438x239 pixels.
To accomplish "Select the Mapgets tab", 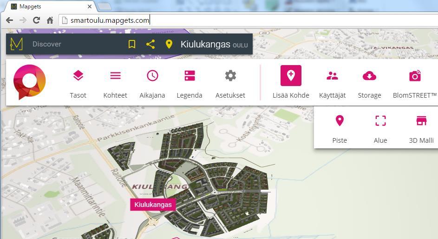I will [x=50, y=7].
